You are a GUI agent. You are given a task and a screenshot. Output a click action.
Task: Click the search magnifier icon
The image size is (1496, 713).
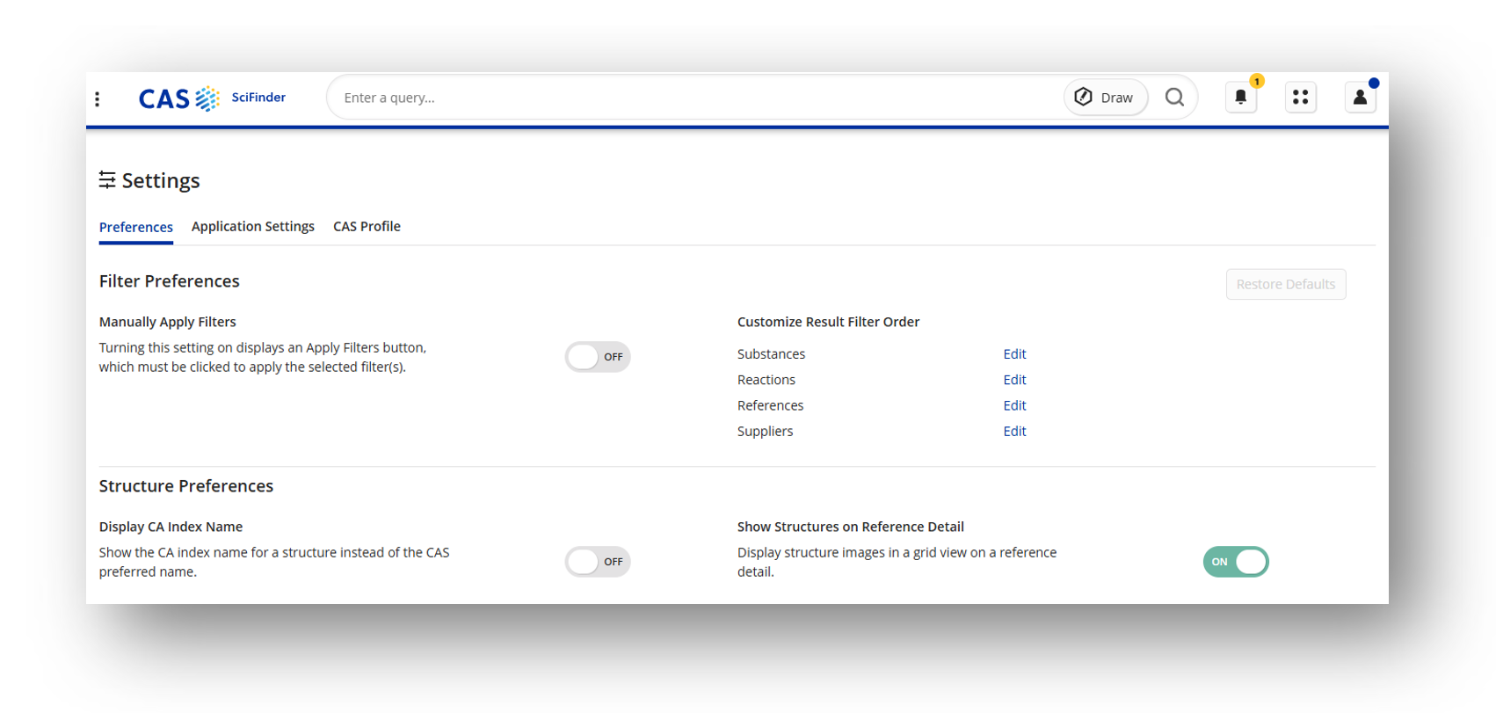tap(1174, 98)
